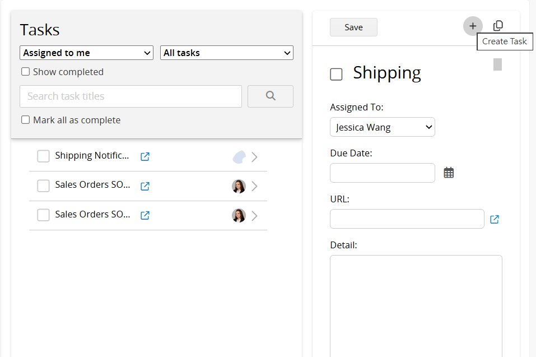Open first Sales Orders task external link icon

145,186
